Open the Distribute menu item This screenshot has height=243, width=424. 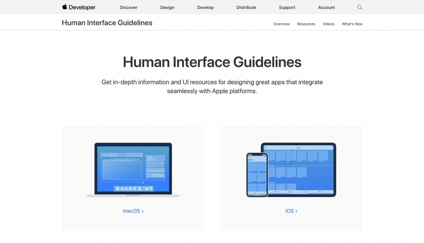pyautogui.click(x=246, y=8)
